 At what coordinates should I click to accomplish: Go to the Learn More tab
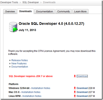[80, 11]
